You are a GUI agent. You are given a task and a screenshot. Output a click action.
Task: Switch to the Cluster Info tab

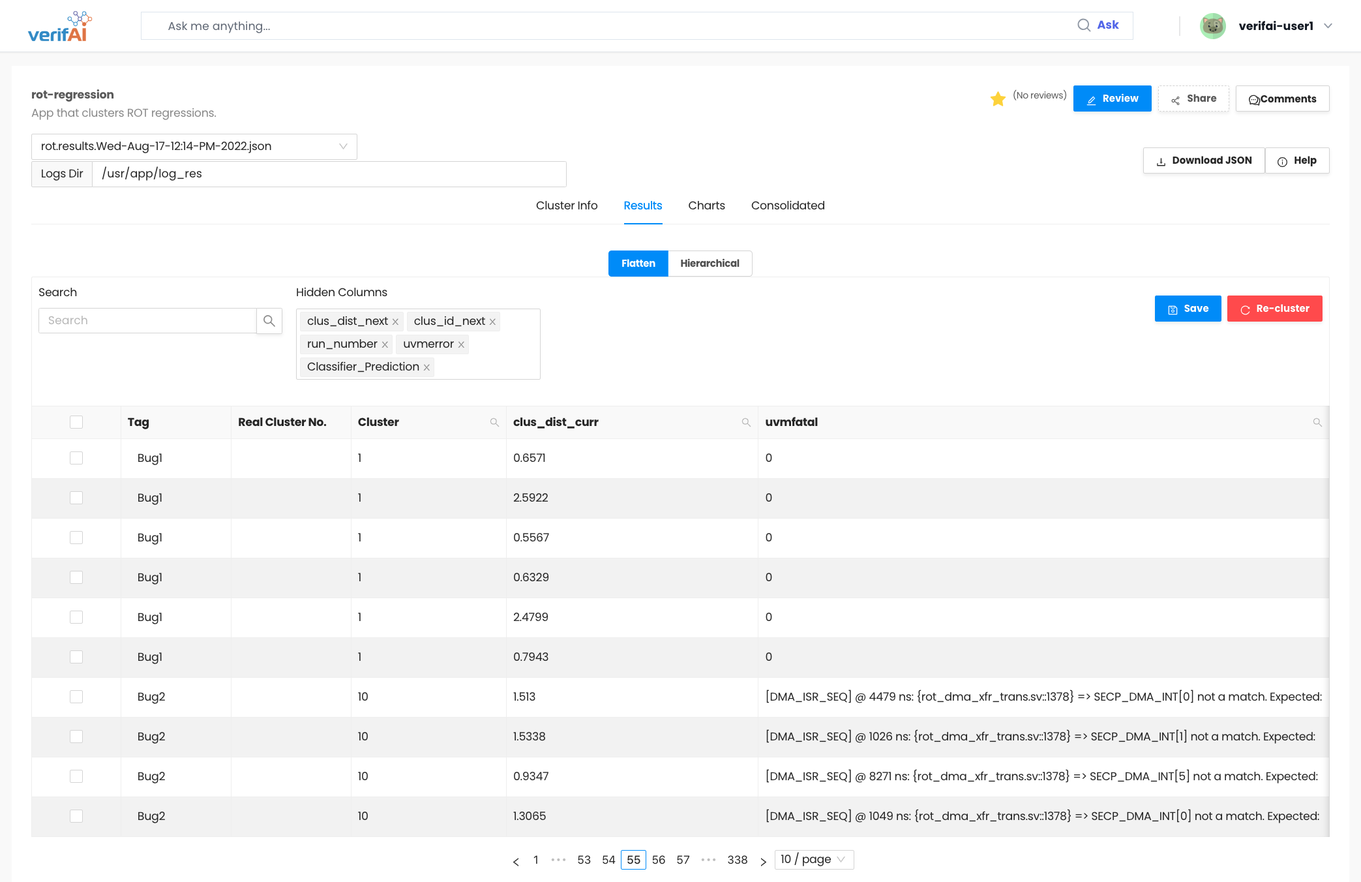[x=567, y=205]
